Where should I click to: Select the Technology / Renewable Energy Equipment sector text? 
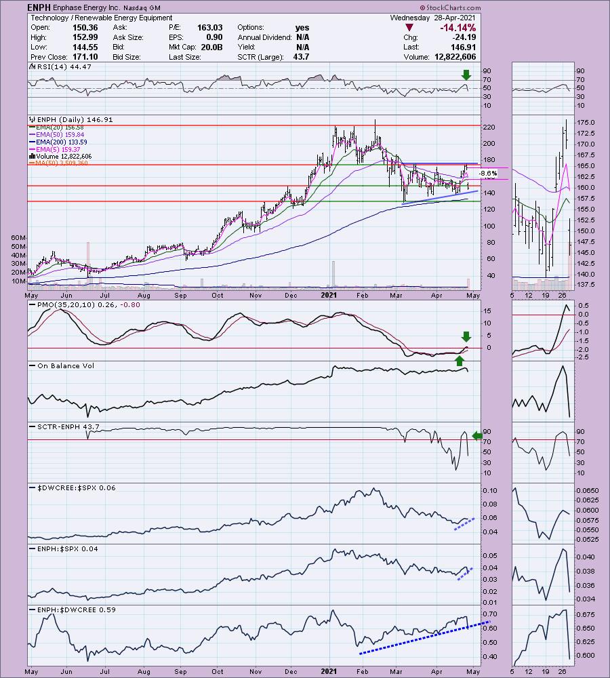(x=102, y=18)
